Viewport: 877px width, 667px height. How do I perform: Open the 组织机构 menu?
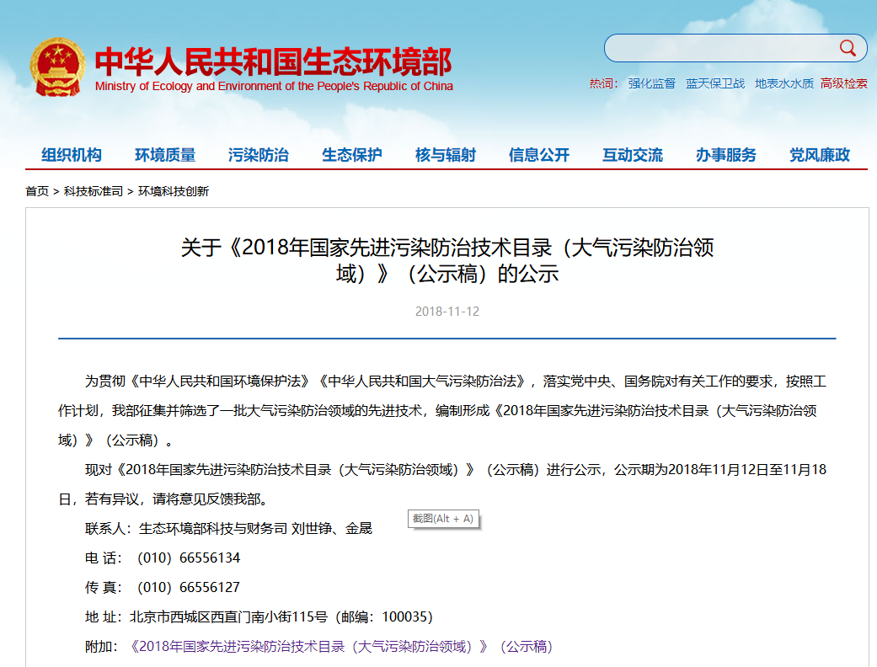point(72,155)
